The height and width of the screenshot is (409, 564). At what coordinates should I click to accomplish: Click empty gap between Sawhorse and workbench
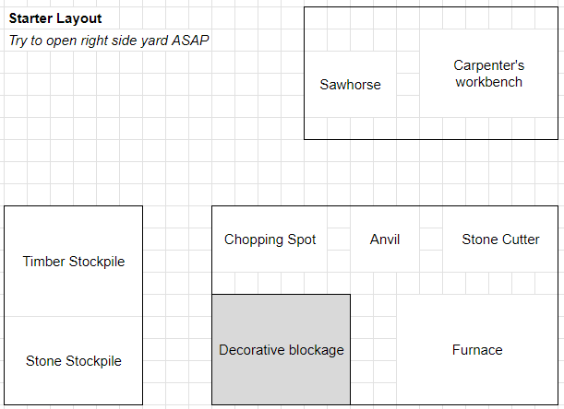tap(408, 85)
